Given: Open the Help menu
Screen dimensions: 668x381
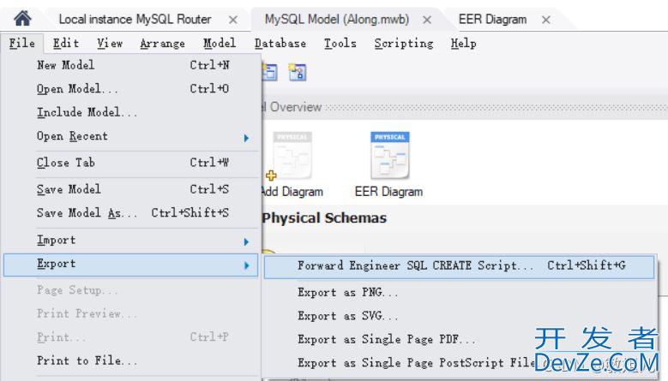Looking at the screenshot, I should [x=464, y=43].
